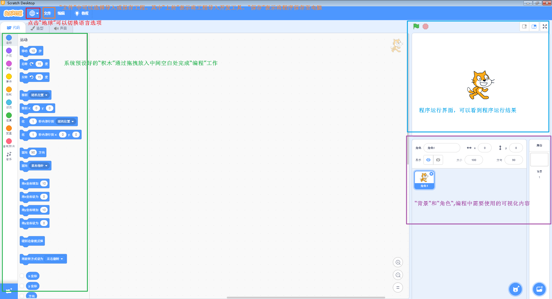Viewport: 552px width, 299px height.
Task: Open 随机位置 dropdown in glide block
Action: point(66,121)
